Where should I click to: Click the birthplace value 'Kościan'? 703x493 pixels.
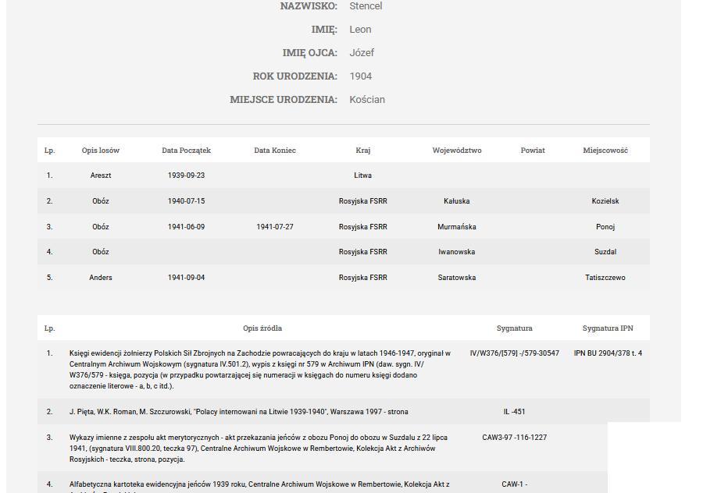point(367,100)
